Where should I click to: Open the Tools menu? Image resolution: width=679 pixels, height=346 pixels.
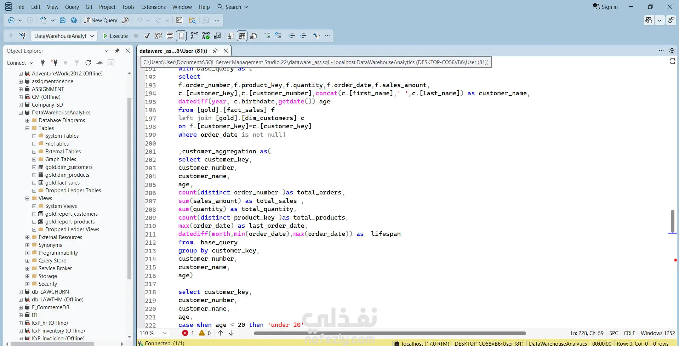point(128,7)
